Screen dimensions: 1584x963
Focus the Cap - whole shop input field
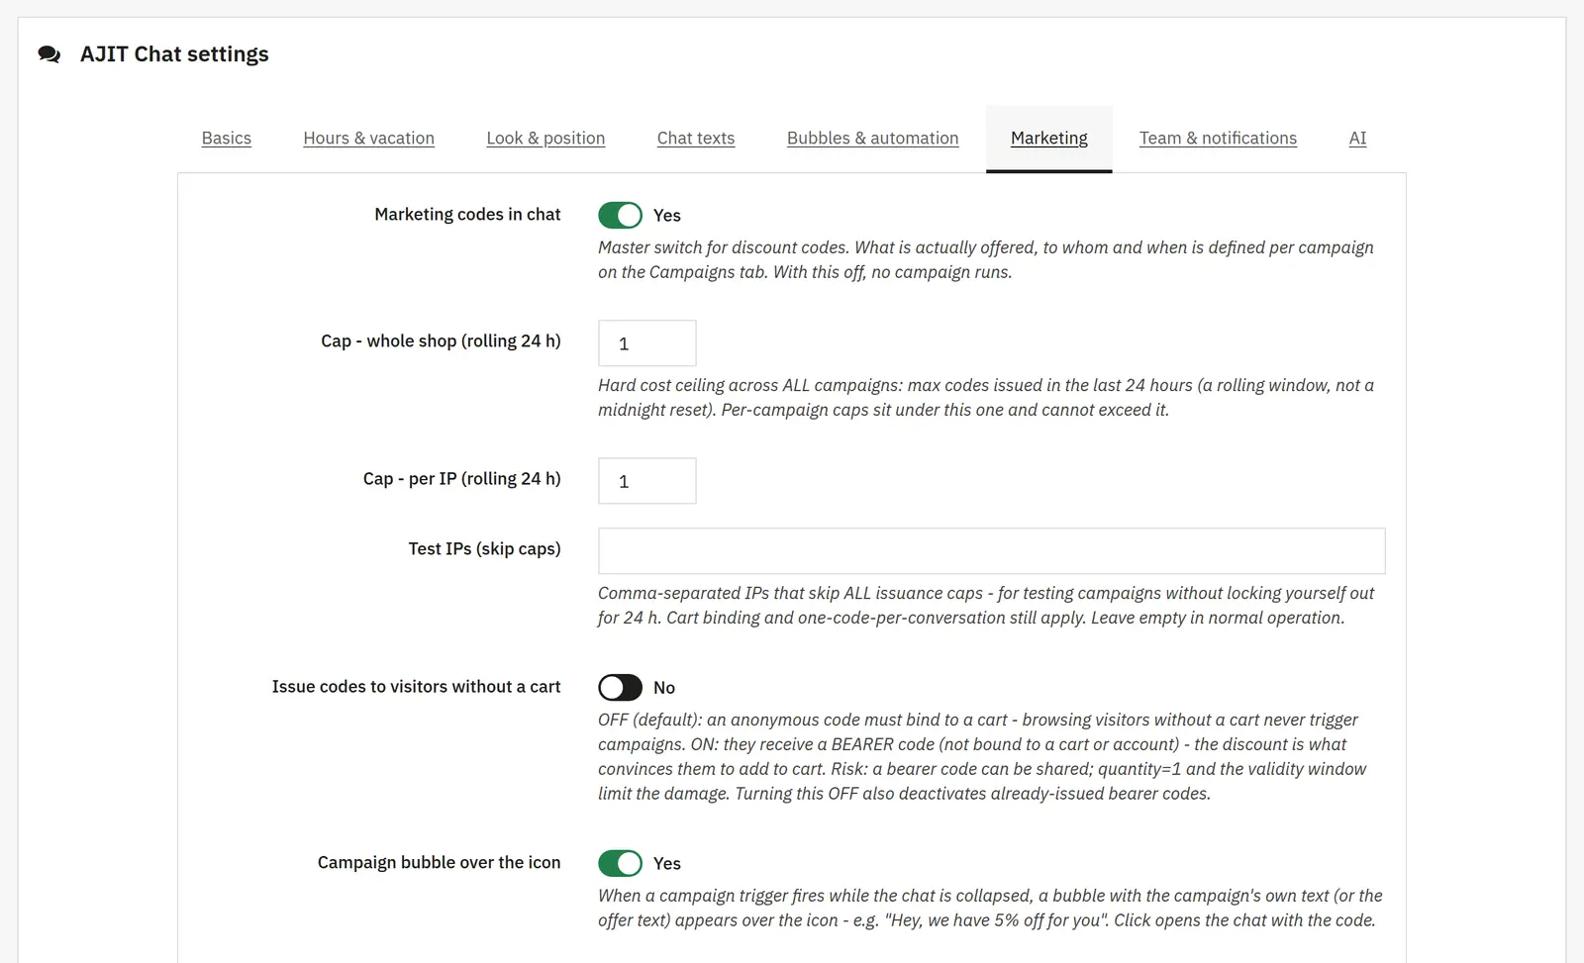[x=647, y=343]
